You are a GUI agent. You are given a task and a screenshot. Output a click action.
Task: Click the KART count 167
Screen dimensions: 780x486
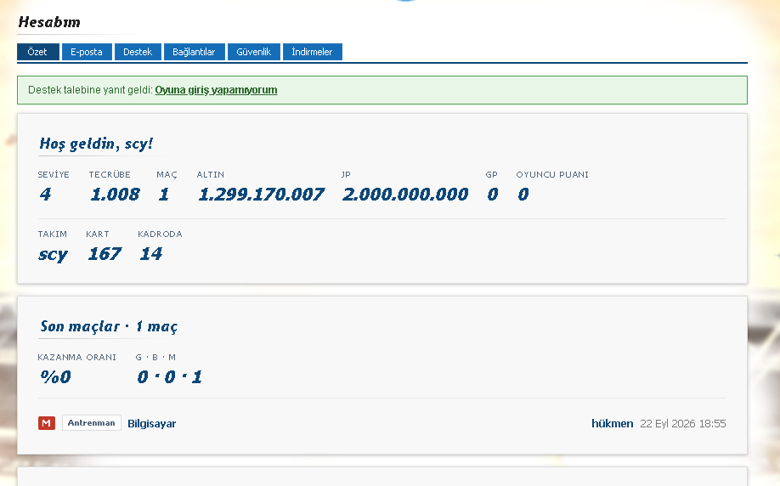click(105, 254)
